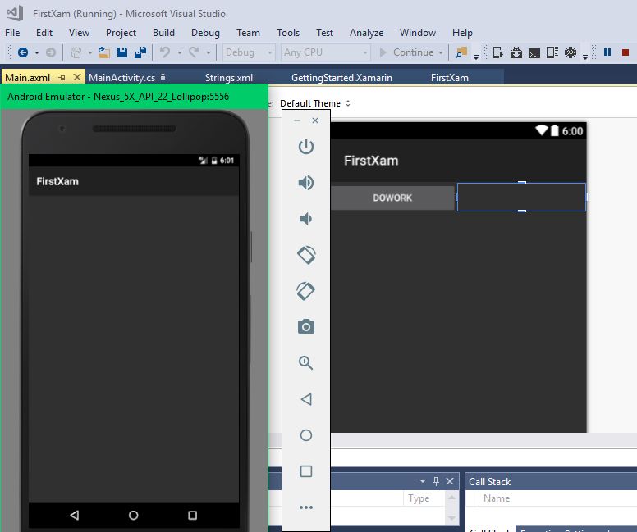Screen dimensions: 637x532
Task: Open the Undo history dropdown arrow
Action: (x=179, y=52)
